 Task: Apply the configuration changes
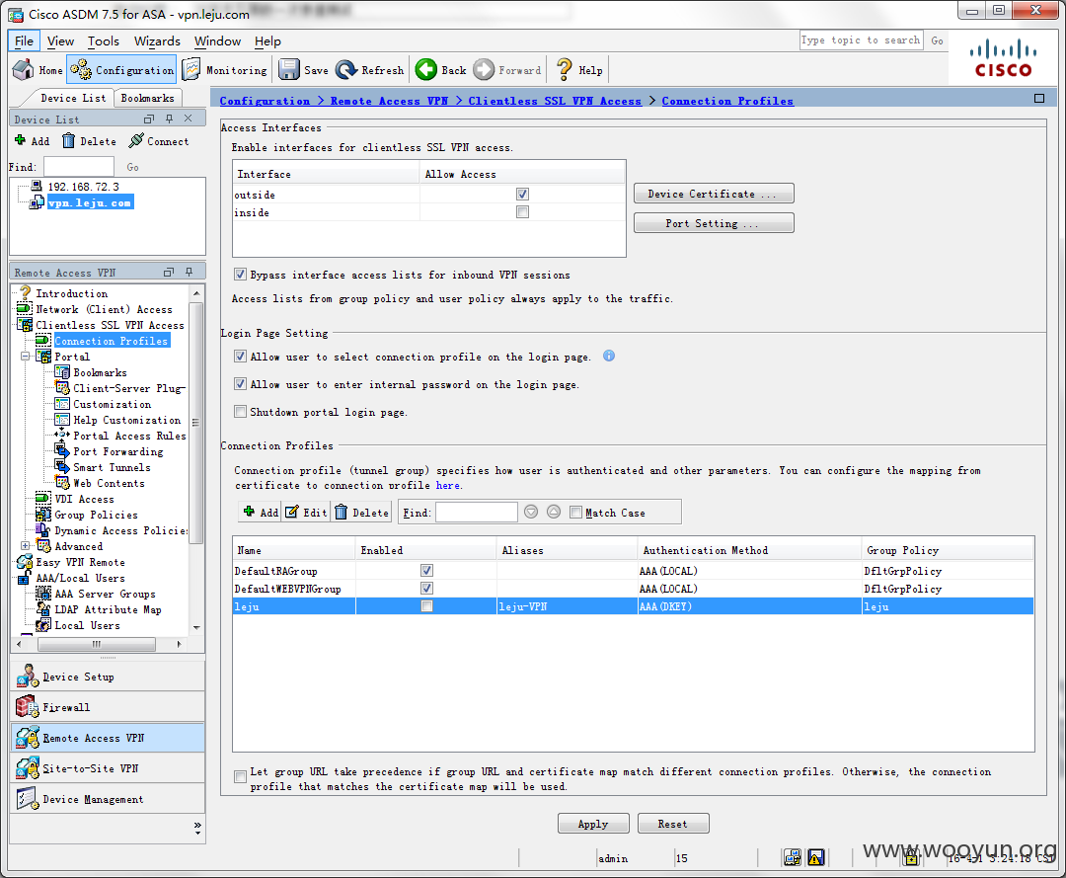593,824
